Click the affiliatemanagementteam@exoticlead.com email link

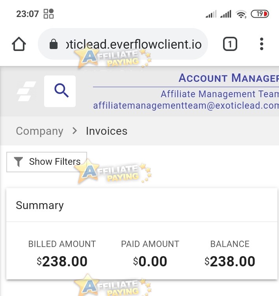pos(186,106)
